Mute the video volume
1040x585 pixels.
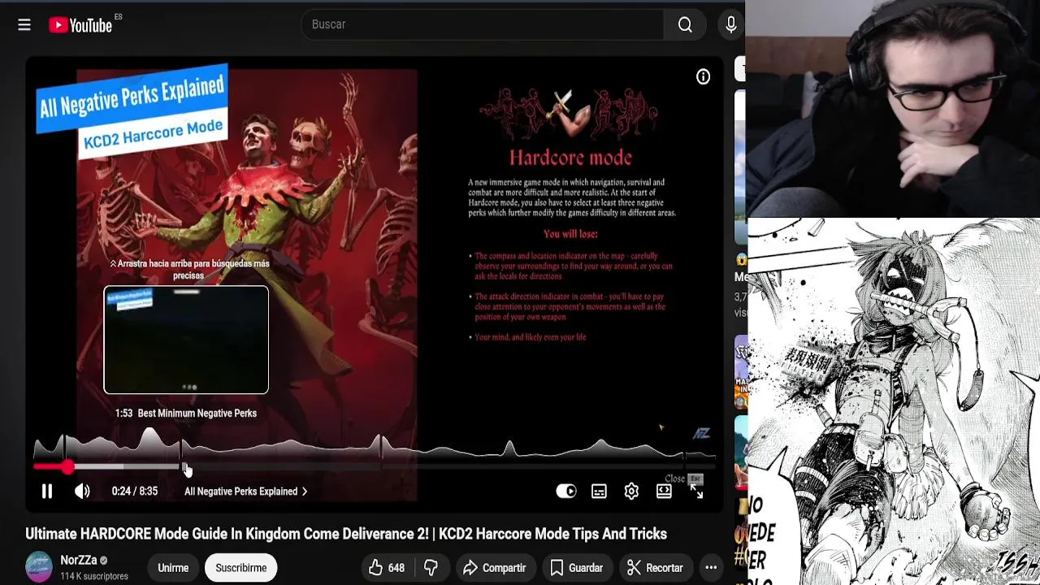coord(82,491)
